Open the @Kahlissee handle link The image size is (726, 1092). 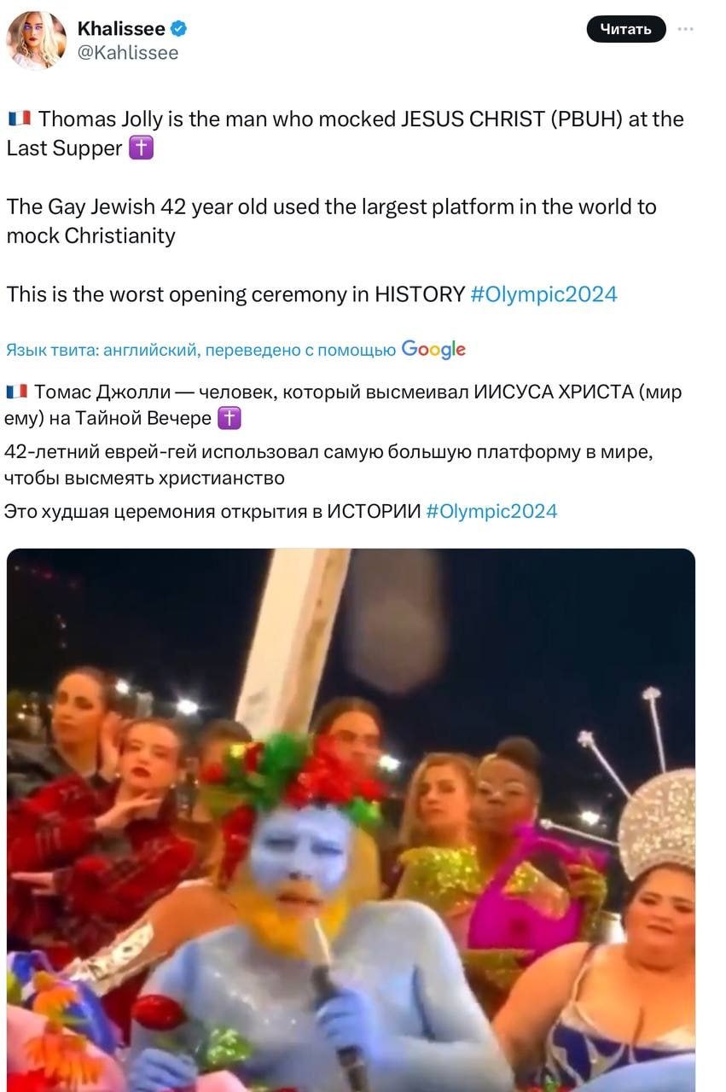coord(128,53)
